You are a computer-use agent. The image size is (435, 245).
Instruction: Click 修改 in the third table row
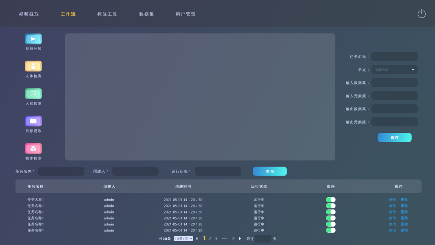[393, 212]
